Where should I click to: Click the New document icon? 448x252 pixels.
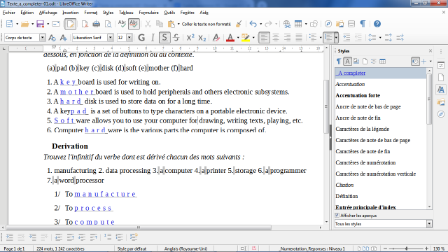[9, 24]
